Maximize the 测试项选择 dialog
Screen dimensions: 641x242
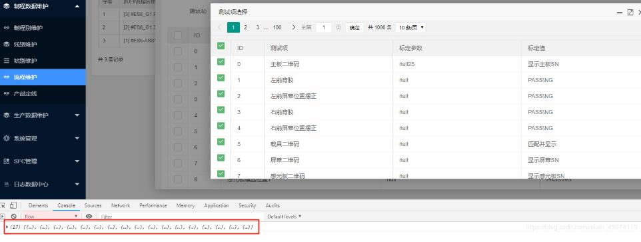pyautogui.click(x=630, y=13)
